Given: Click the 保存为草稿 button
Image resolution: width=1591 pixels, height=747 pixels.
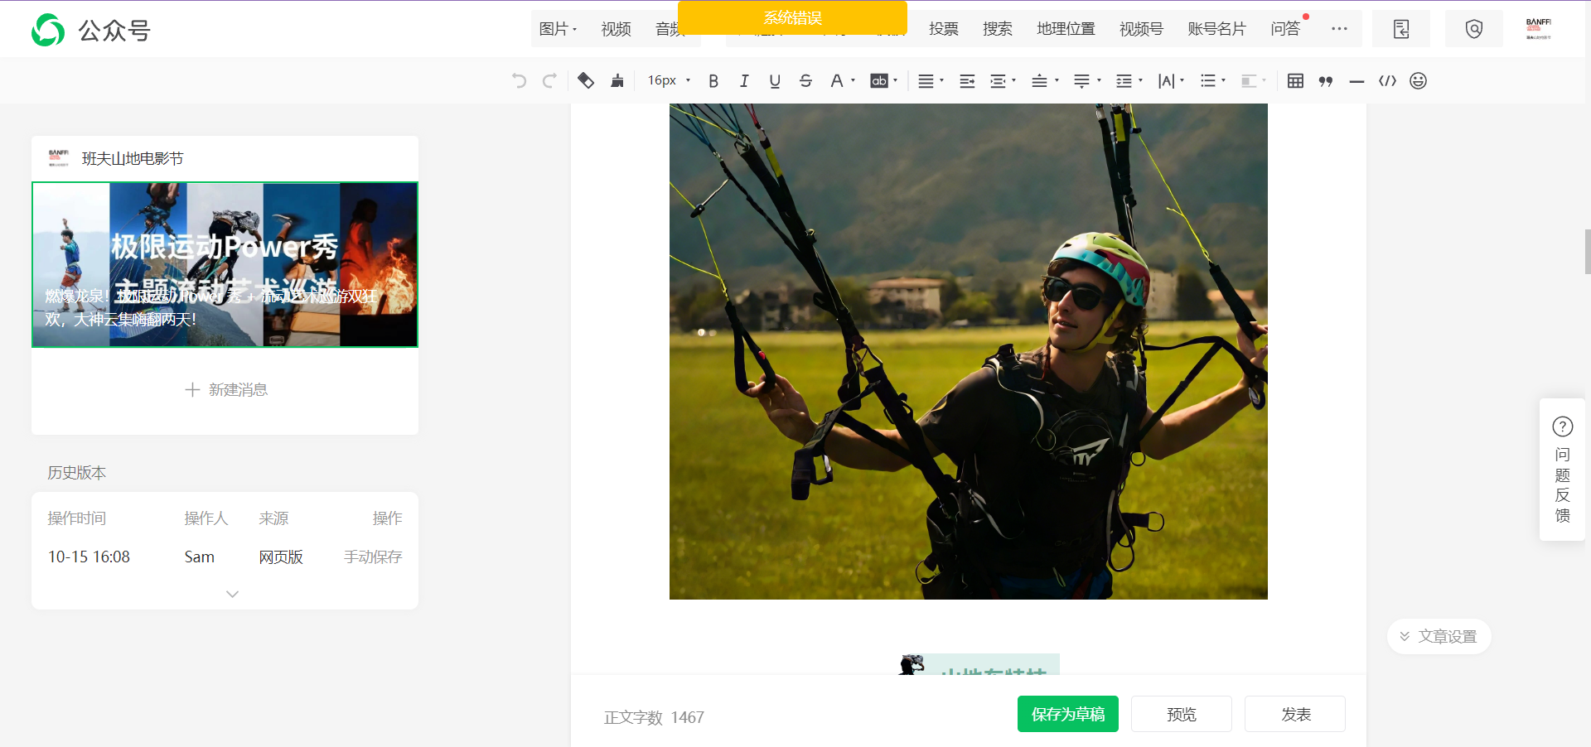Looking at the screenshot, I should coord(1067,714).
